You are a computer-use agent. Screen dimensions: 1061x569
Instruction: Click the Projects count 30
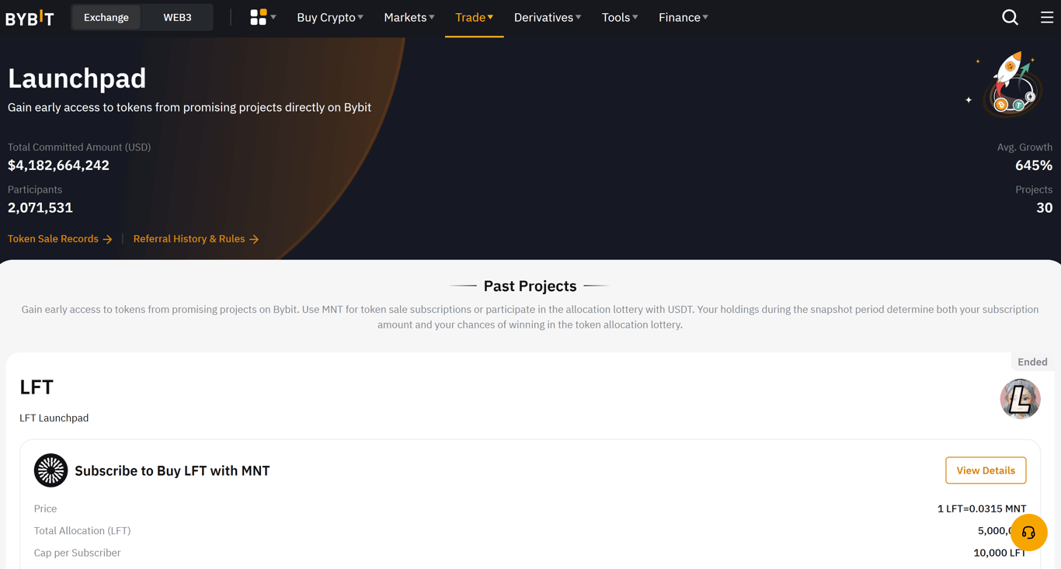coord(1045,207)
